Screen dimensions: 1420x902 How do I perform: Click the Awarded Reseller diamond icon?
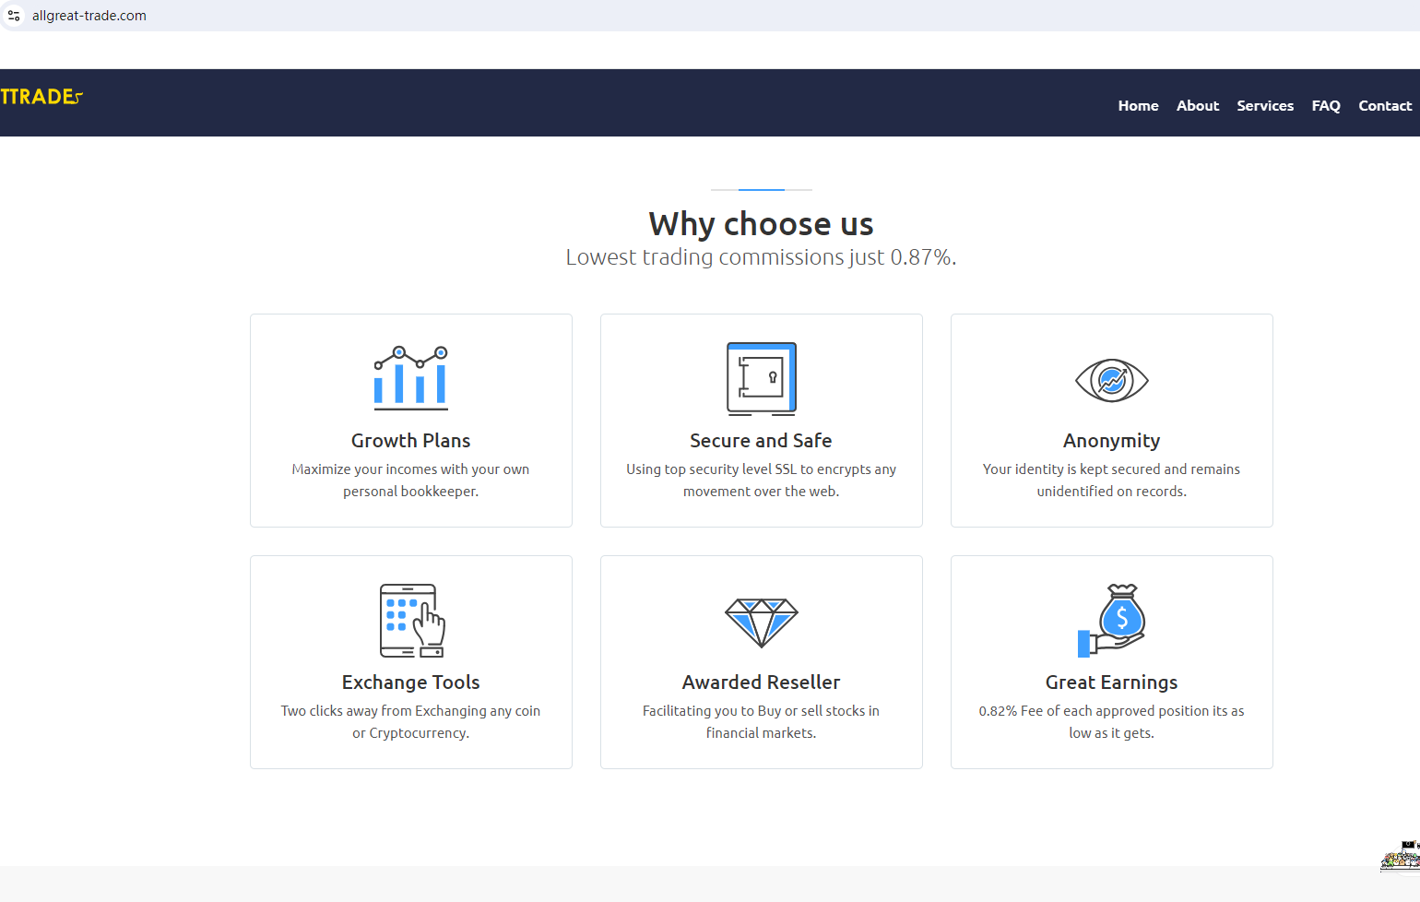click(761, 622)
